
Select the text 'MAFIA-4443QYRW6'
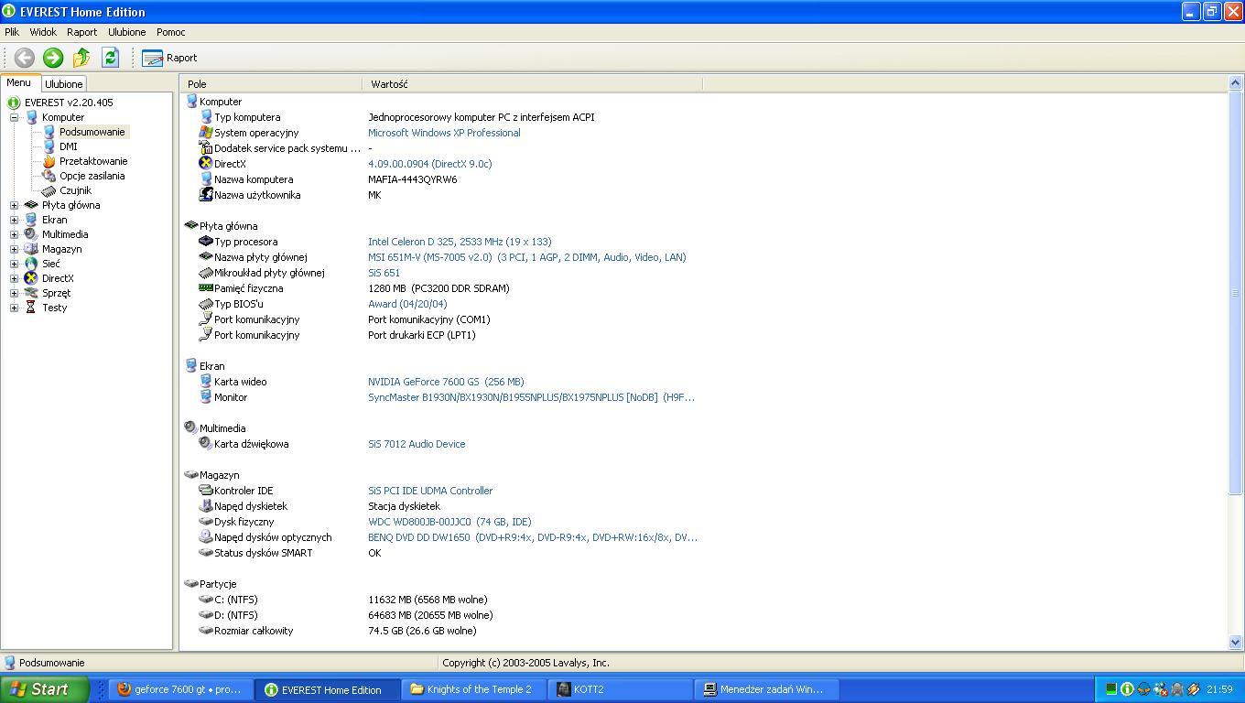[412, 179]
